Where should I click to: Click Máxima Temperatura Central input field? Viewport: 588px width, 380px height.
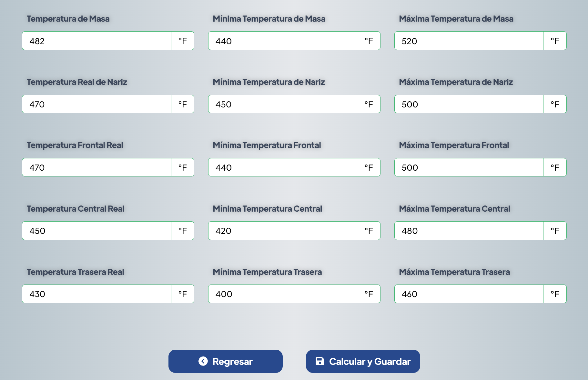[x=469, y=231]
